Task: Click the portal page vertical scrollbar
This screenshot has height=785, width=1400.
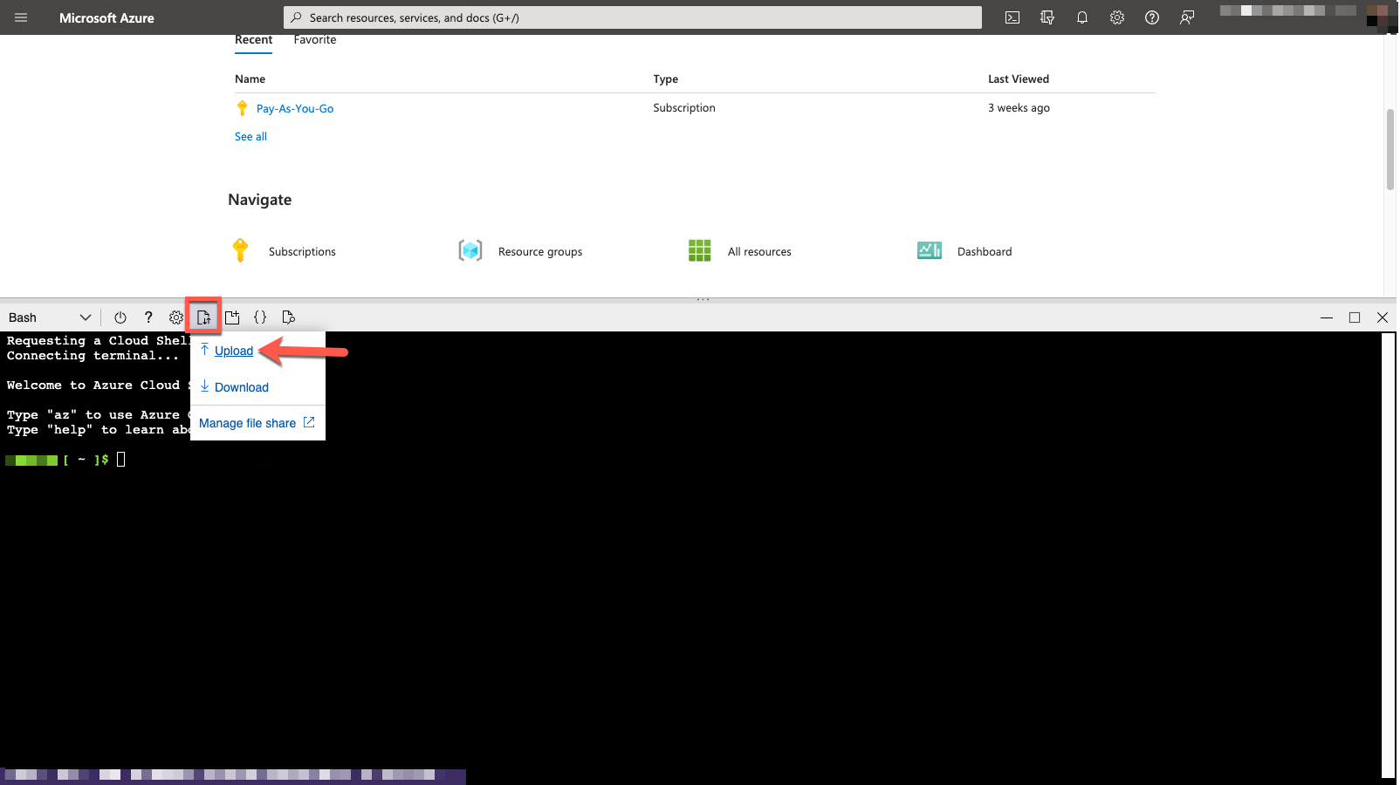Action: point(1390,149)
